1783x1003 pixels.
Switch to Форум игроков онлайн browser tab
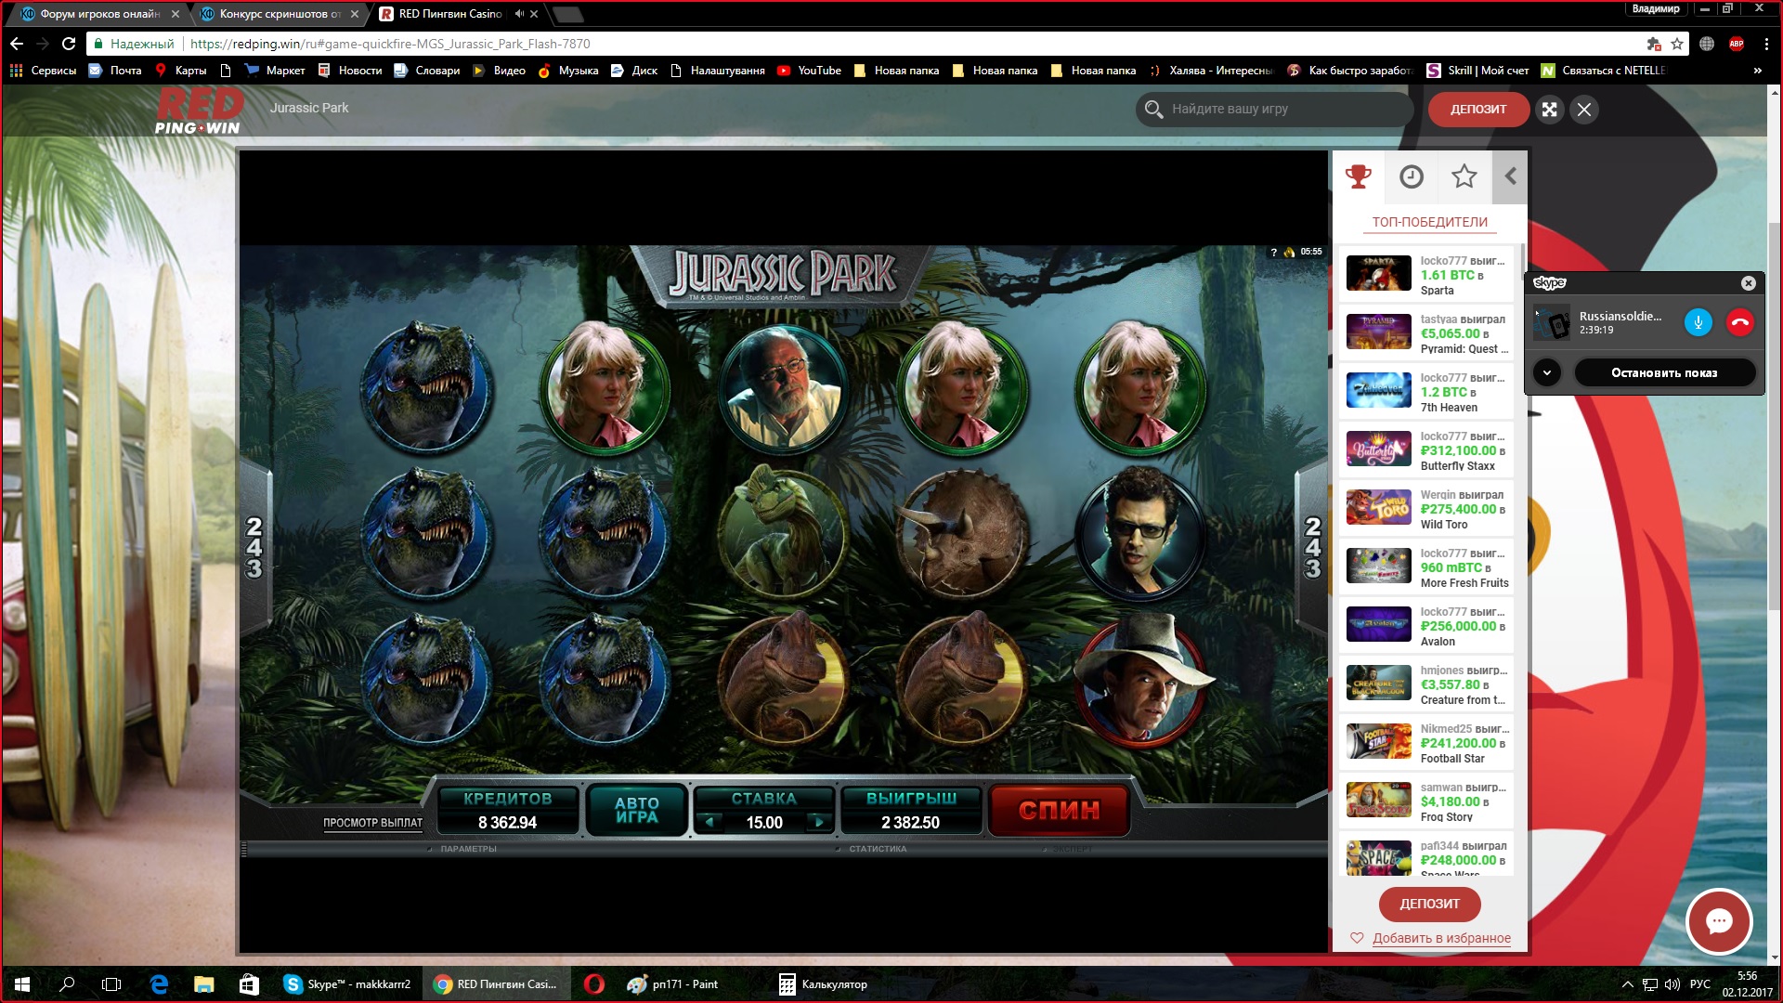[98, 14]
